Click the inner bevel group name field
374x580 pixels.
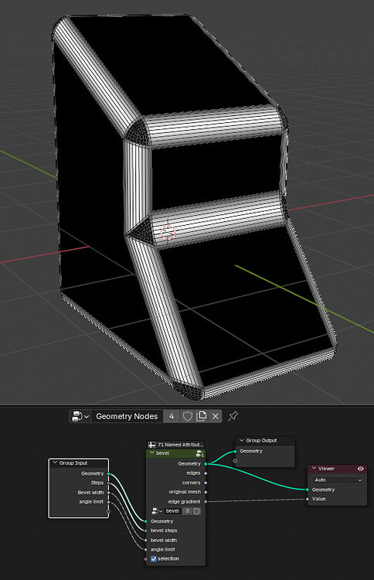coord(172,511)
